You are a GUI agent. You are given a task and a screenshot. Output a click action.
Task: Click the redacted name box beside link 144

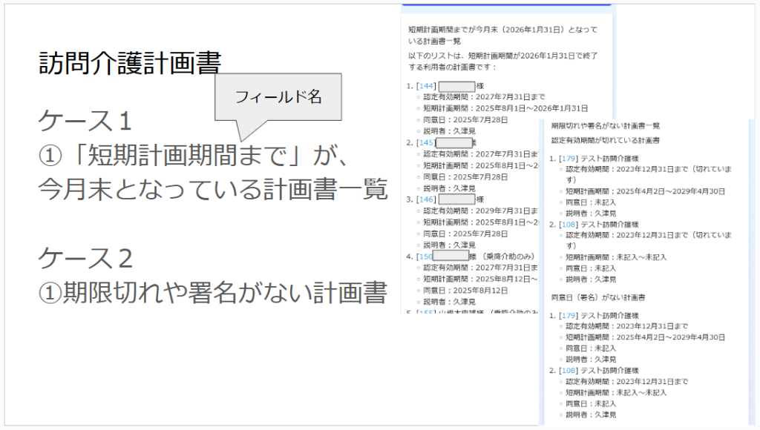pos(456,85)
